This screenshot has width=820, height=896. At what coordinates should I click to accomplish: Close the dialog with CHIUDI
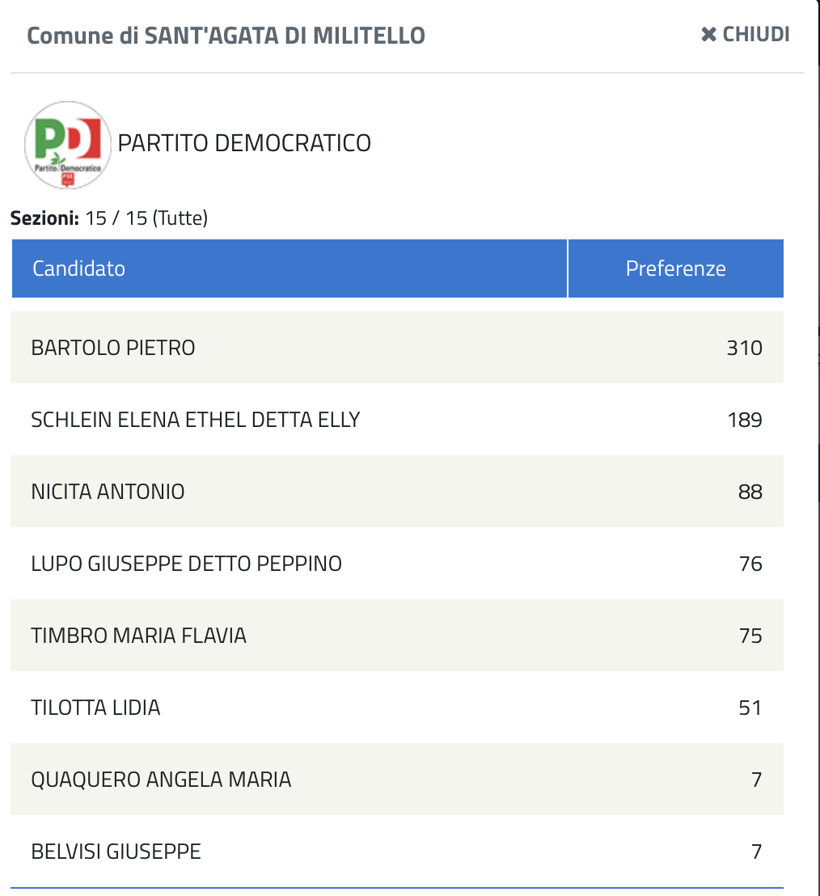tap(745, 35)
